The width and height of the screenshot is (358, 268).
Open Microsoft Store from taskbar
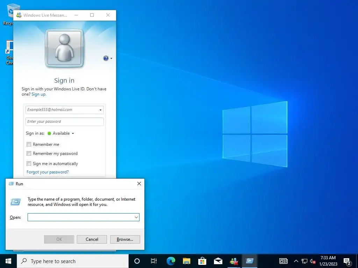[202, 261]
